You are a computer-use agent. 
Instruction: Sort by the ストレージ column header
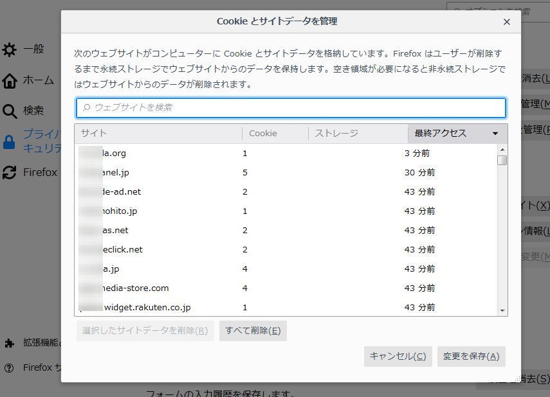click(x=358, y=134)
